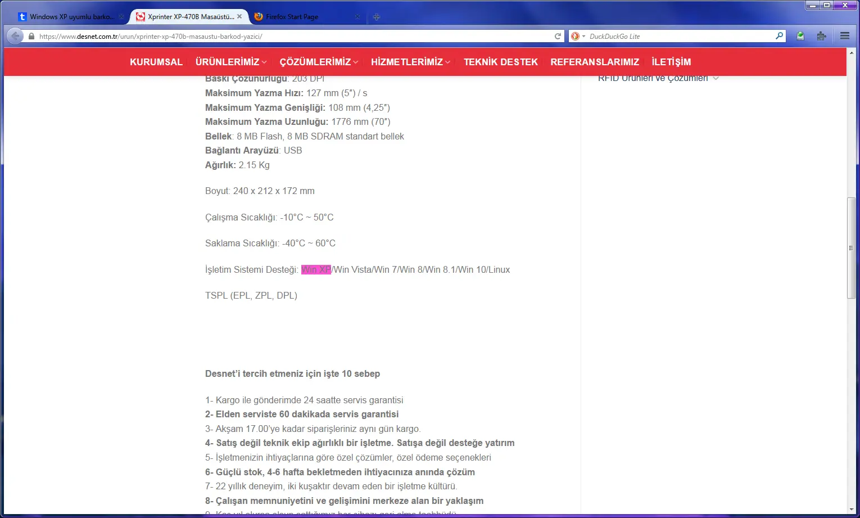Click the vertical scrollbar thumb

coord(851,248)
